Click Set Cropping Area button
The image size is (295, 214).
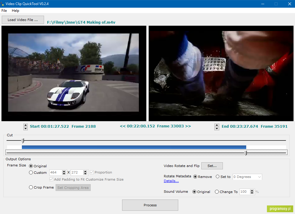click(73, 188)
